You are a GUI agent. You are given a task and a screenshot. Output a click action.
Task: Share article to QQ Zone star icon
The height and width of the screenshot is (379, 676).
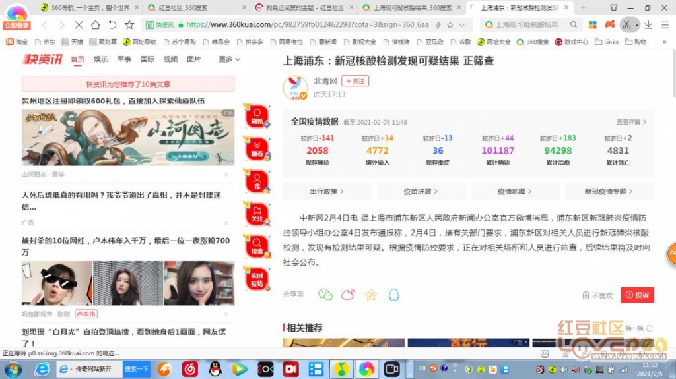[371, 295]
